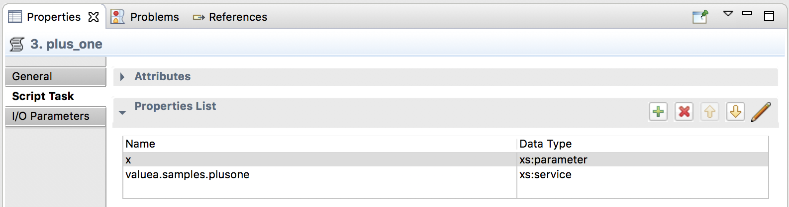Click the Move Up arrow icon
Image resolution: width=789 pixels, height=207 pixels.
pos(710,112)
